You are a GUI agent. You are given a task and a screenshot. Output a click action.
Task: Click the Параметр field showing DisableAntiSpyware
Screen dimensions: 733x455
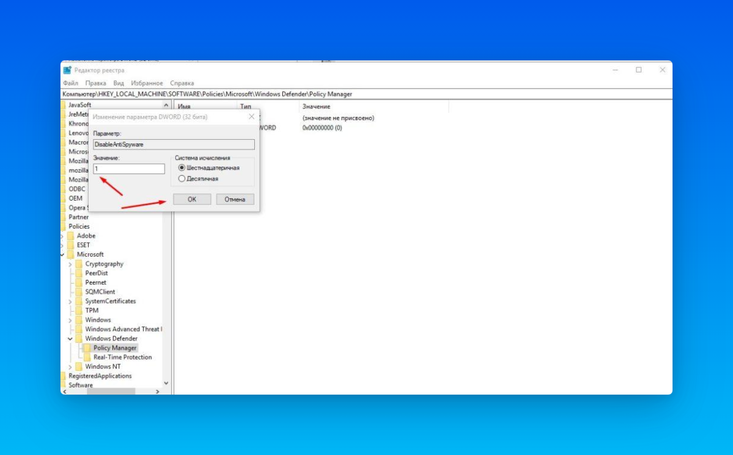173,145
